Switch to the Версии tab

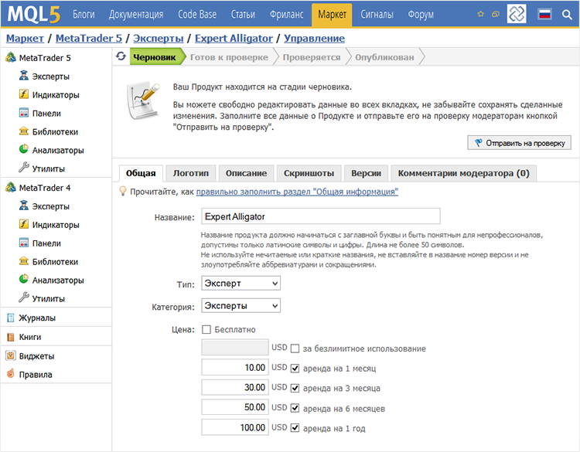pos(367,173)
